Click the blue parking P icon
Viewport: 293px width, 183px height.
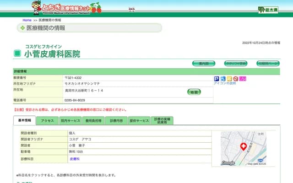[x=217, y=79]
